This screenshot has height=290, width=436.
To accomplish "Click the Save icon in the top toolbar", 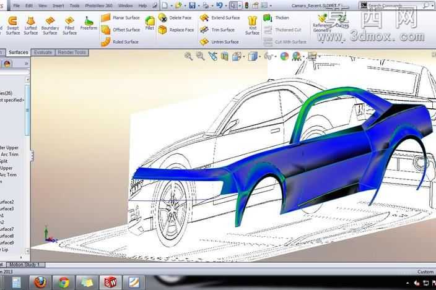I will 192,6.
